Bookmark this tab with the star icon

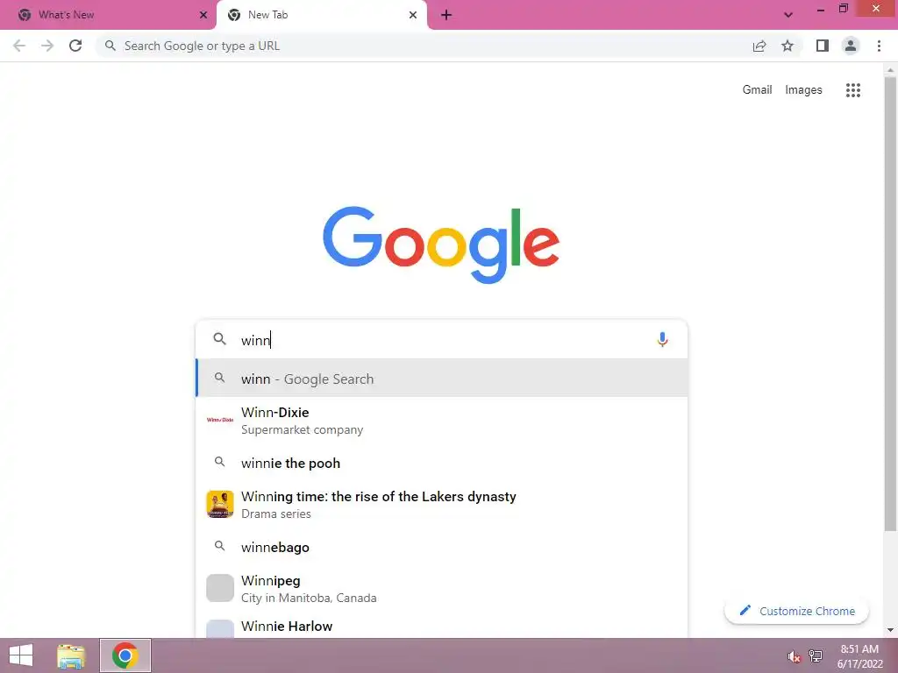(788, 46)
